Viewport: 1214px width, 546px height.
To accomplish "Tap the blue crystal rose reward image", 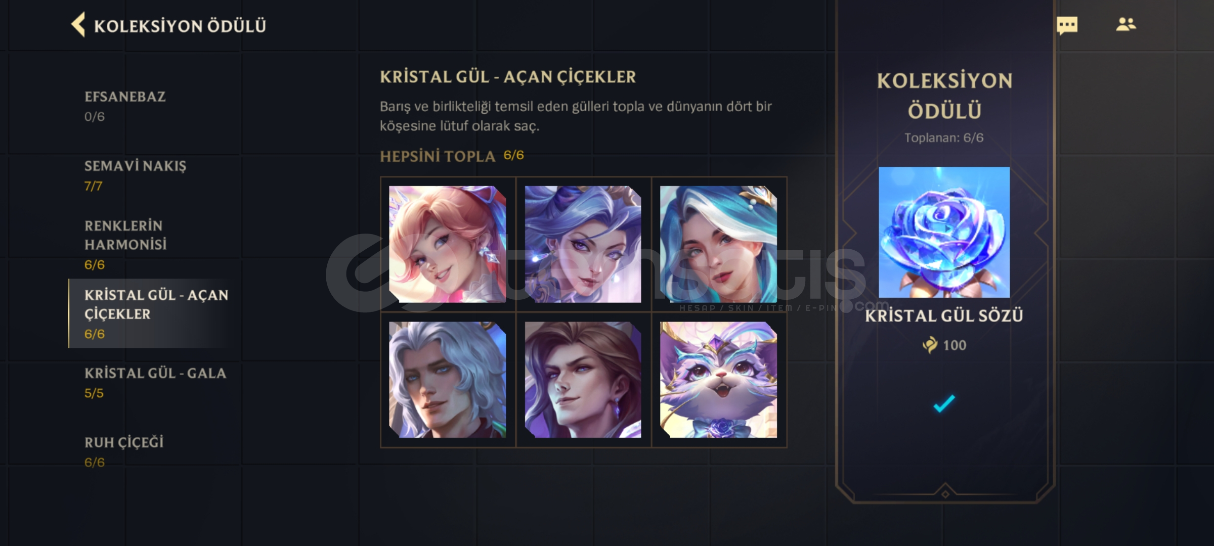I will click(x=944, y=232).
